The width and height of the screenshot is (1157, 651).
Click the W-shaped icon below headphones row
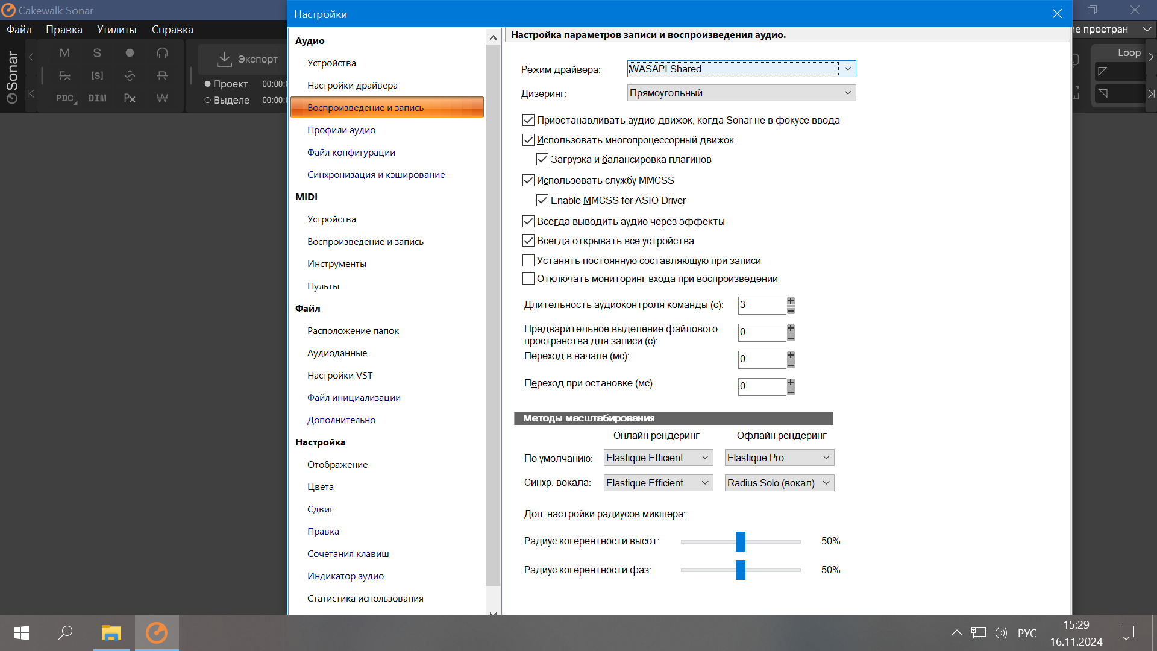click(162, 98)
